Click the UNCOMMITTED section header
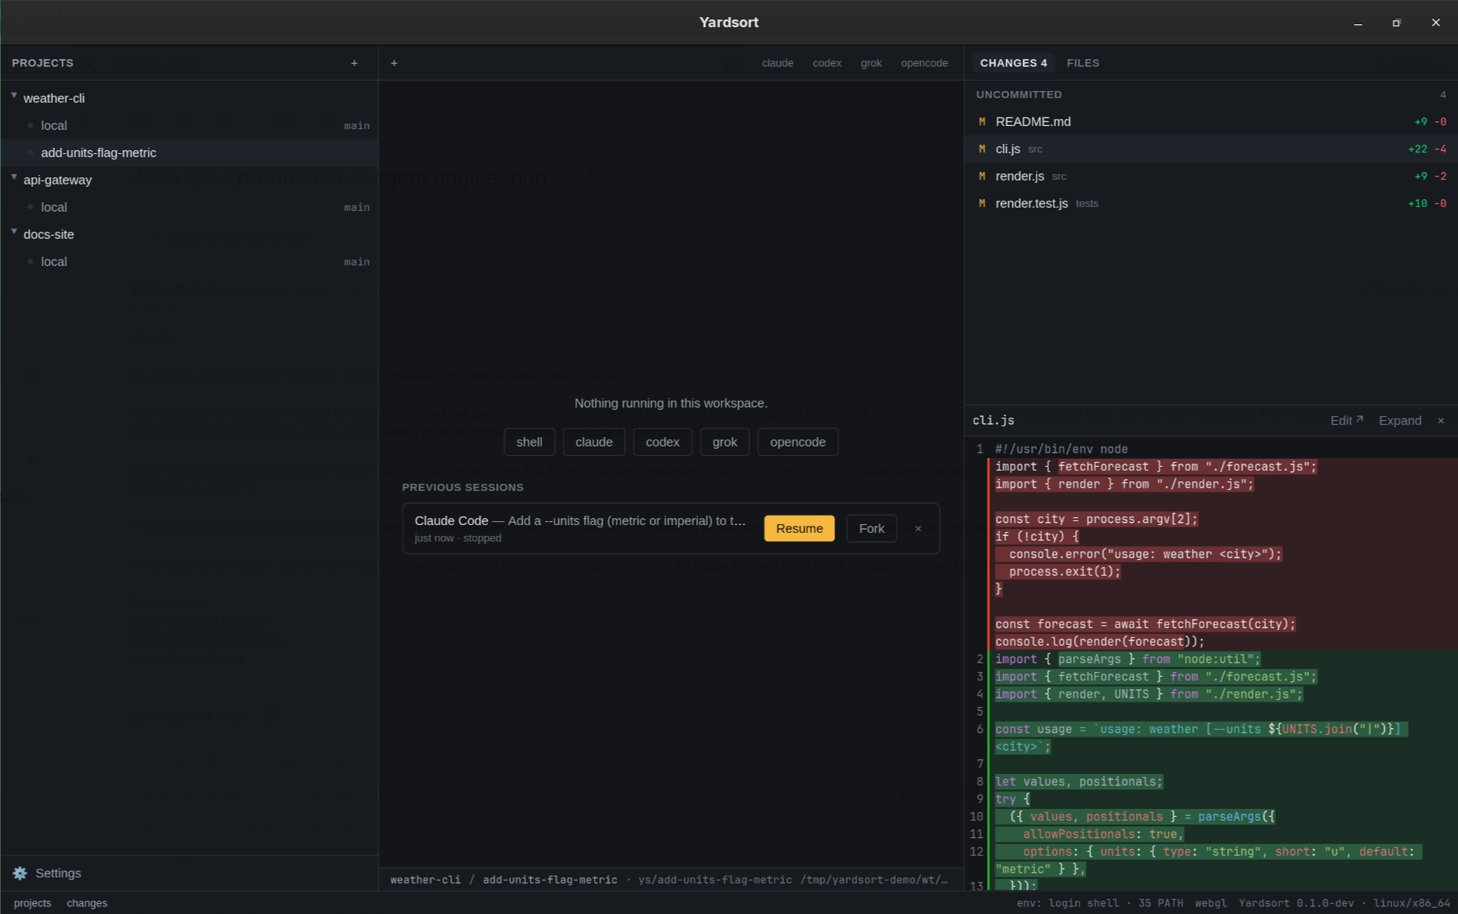 (1019, 94)
